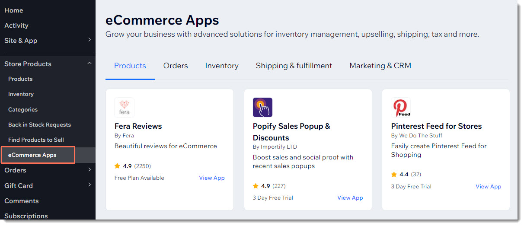Select Find Products to Sell in sidebar
Image resolution: width=524 pixels, height=226 pixels.
pos(36,140)
